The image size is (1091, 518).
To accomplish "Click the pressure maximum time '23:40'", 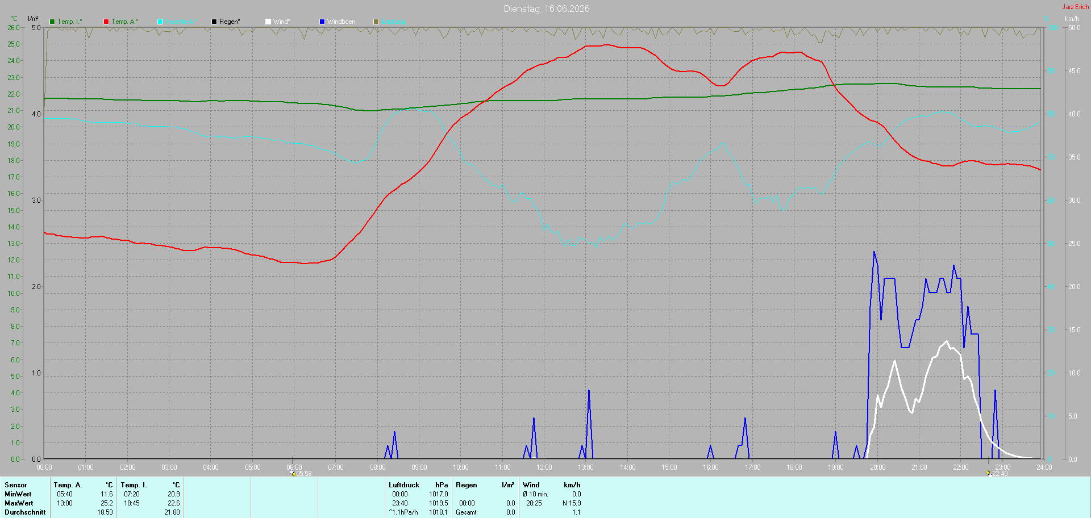I will tap(400, 503).
